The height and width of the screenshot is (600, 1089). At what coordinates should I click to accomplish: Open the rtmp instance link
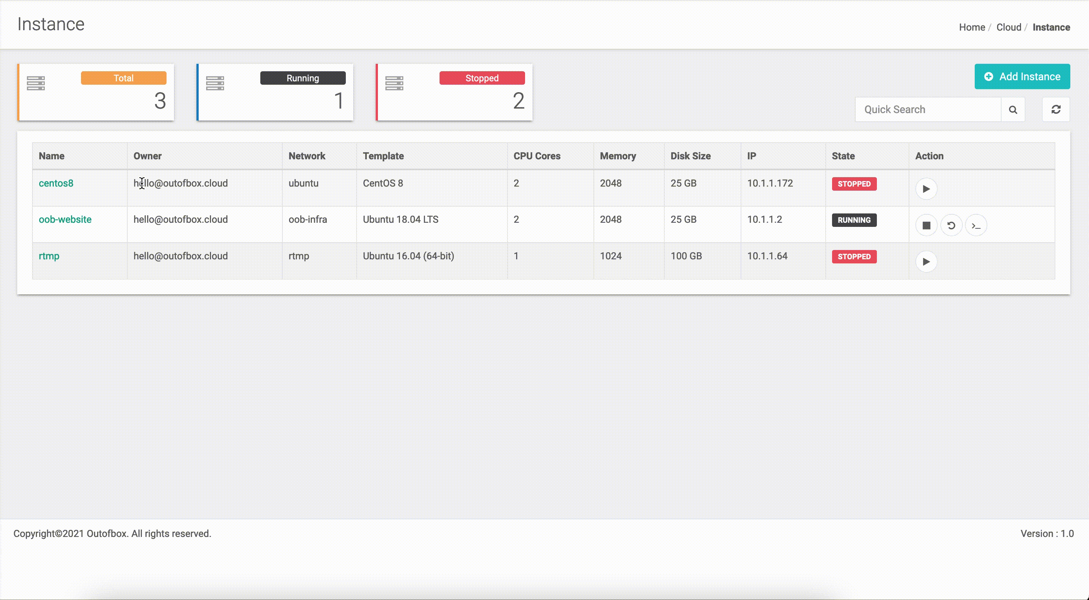pos(49,256)
